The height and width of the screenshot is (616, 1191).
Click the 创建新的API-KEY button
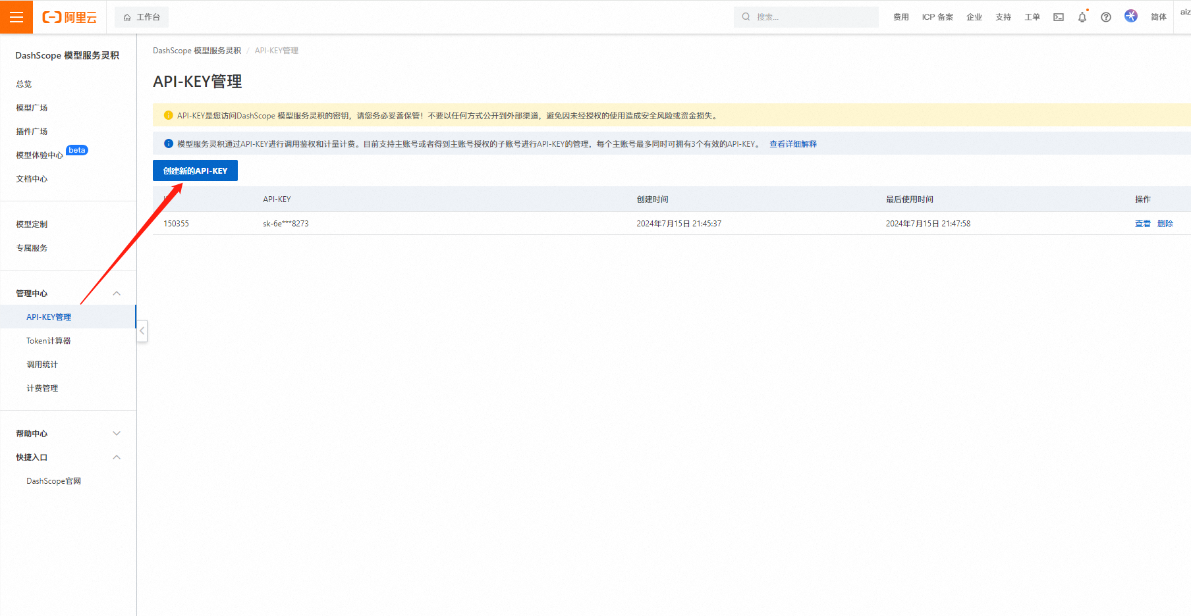tap(195, 170)
